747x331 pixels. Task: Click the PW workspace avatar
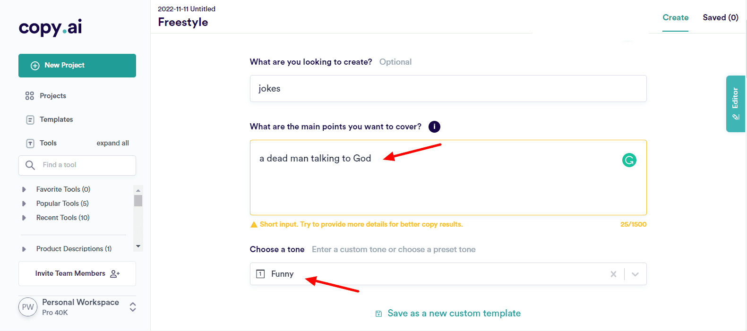click(x=28, y=307)
